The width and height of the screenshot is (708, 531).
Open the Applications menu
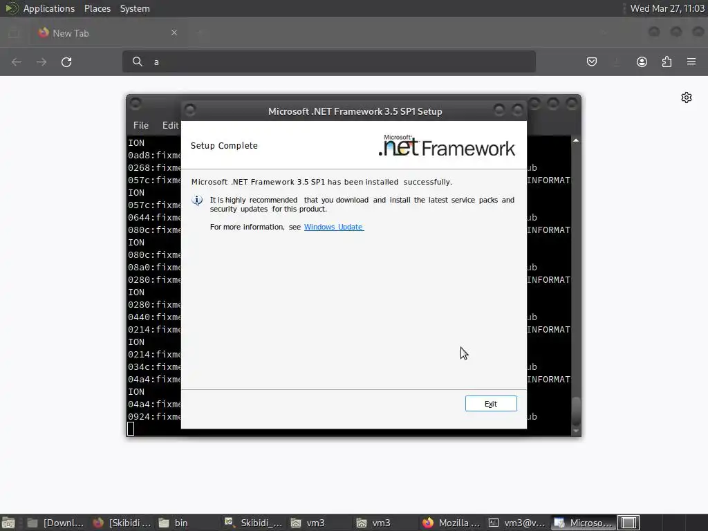click(x=49, y=8)
